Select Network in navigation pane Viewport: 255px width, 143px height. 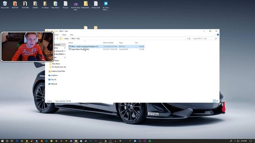pos(53,84)
